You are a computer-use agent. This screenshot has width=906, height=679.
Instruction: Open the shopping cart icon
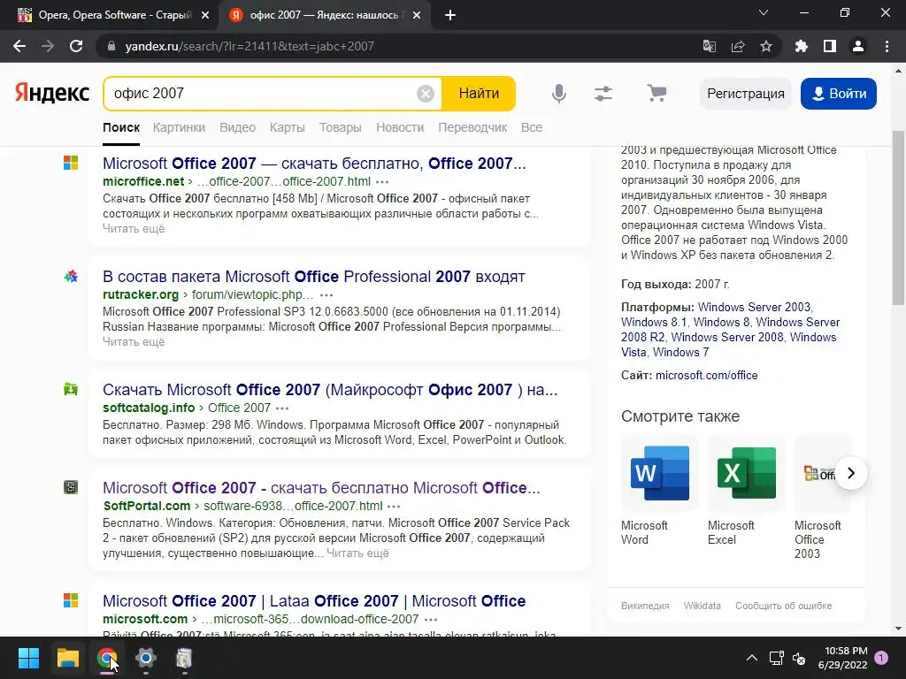point(656,94)
